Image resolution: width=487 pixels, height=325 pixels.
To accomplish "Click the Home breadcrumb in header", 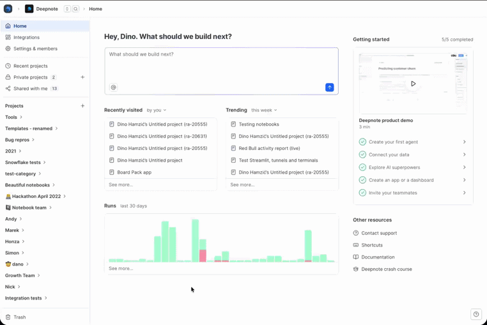I will pyautogui.click(x=95, y=9).
